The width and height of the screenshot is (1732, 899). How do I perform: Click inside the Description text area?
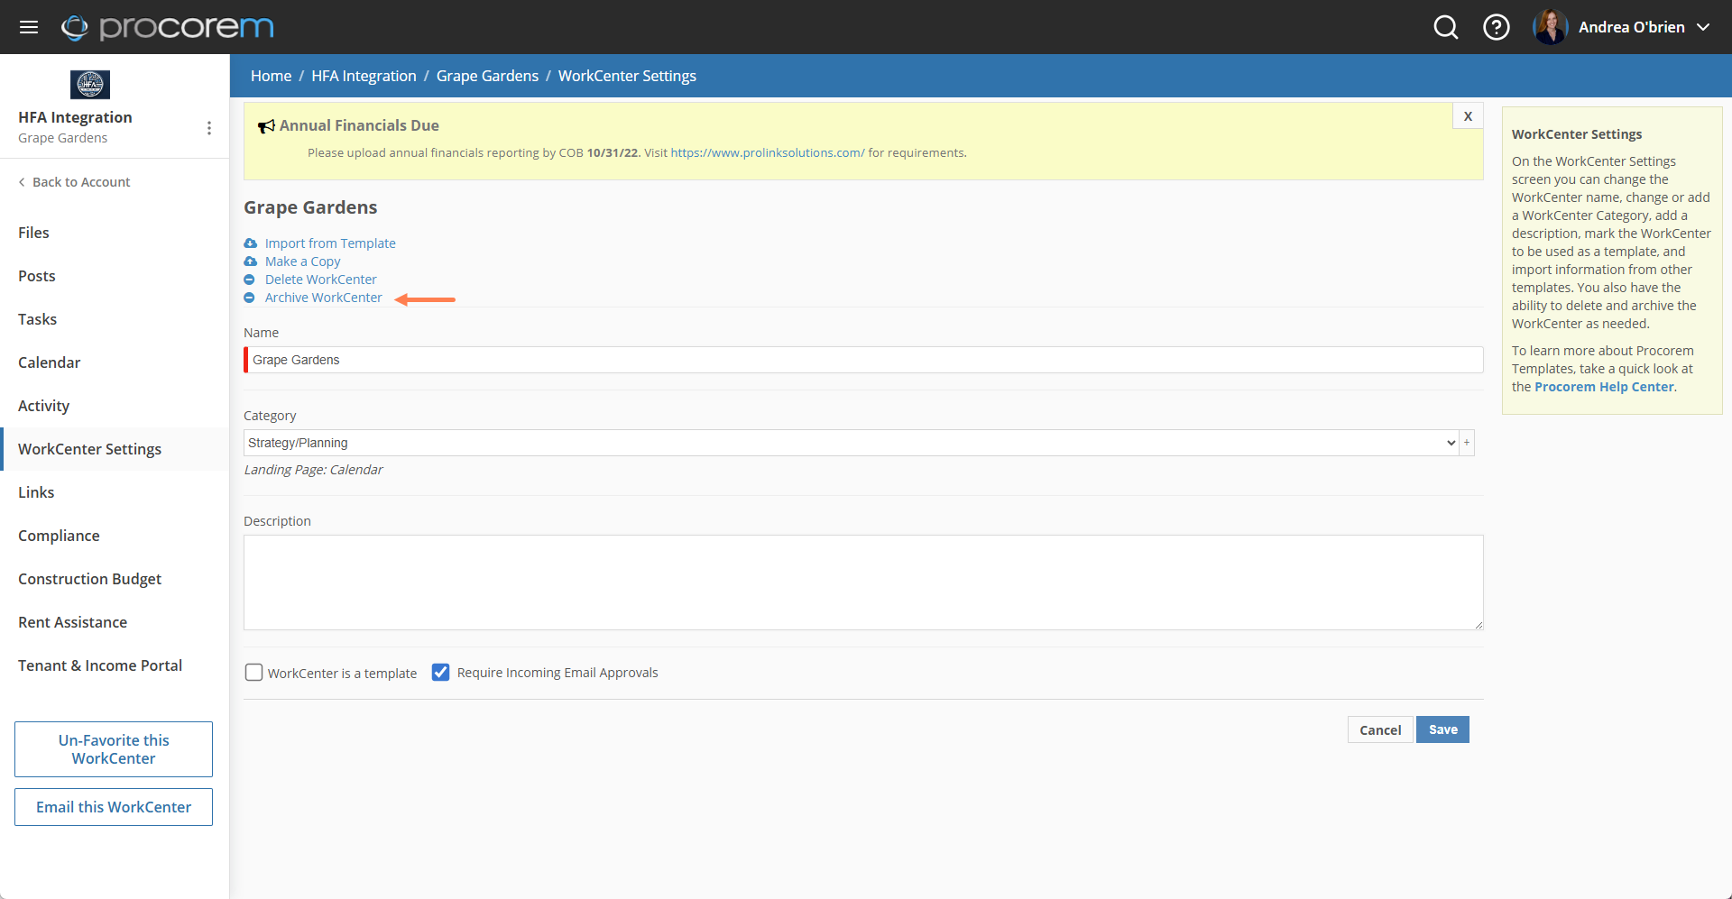[x=863, y=583]
